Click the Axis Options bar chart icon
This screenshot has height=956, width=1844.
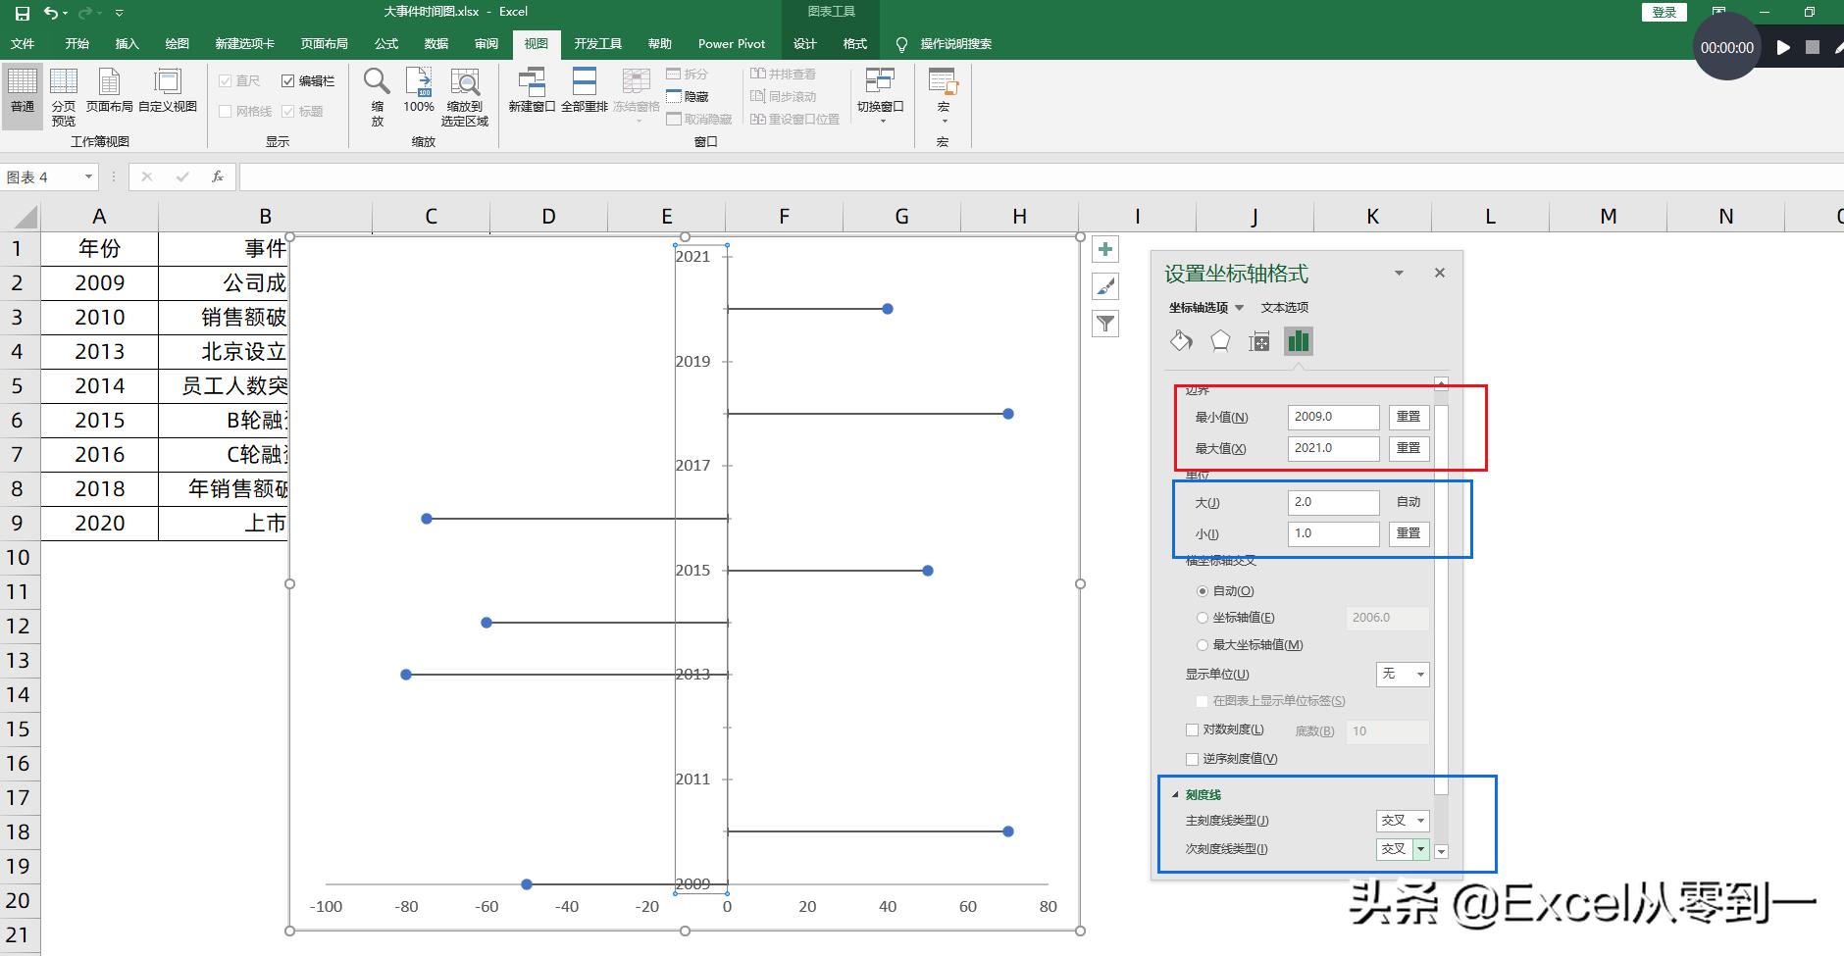click(1299, 341)
